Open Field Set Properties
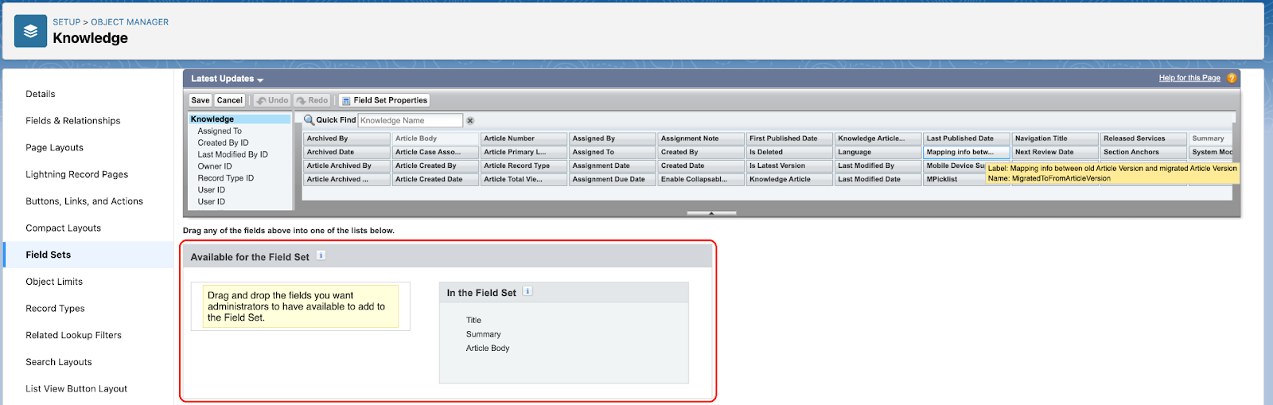The width and height of the screenshot is (1273, 405). point(384,100)
